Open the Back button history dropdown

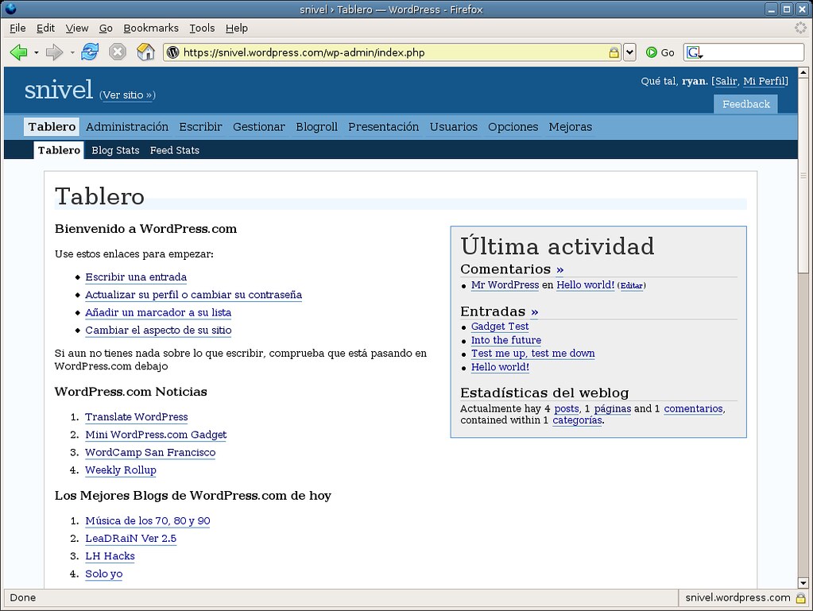click(x=37, y=52)
